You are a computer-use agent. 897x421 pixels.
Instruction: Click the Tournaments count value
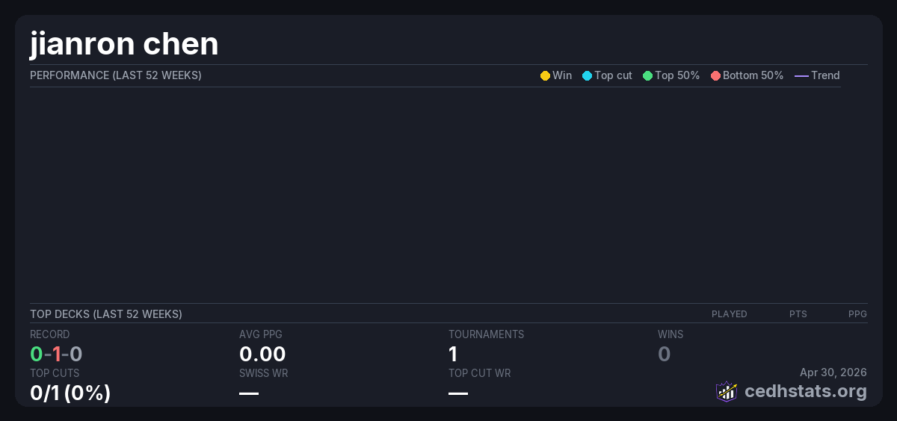pos(453,354)
